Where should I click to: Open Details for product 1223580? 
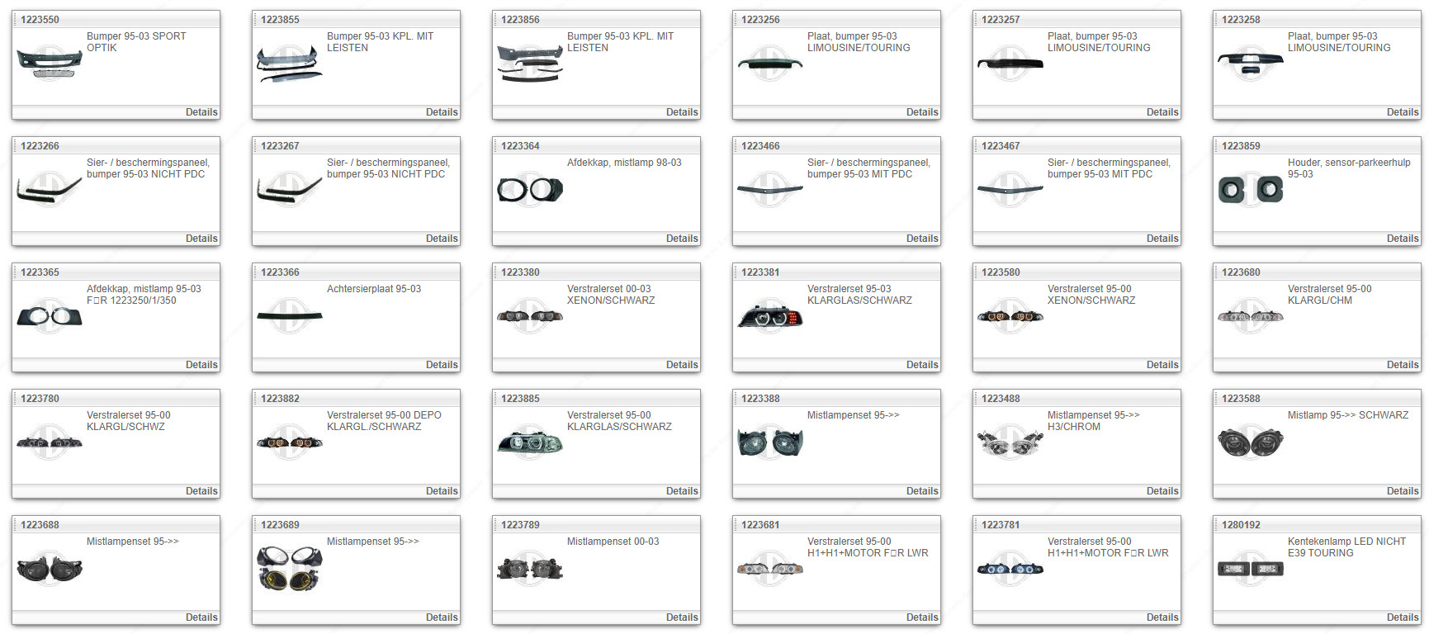point(1162,365)
